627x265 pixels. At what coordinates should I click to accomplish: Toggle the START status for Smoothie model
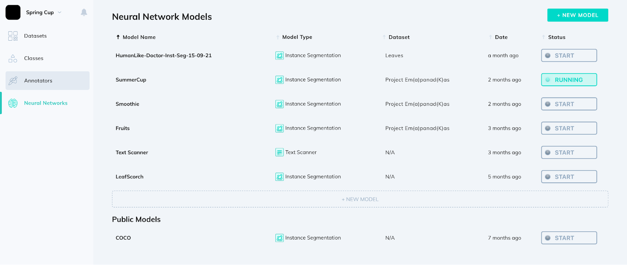[x=569, y=104]
